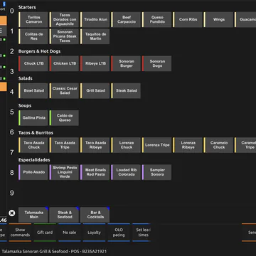
Task: Choose Ribeye LTB burger
Action: (x=95, y=63)
